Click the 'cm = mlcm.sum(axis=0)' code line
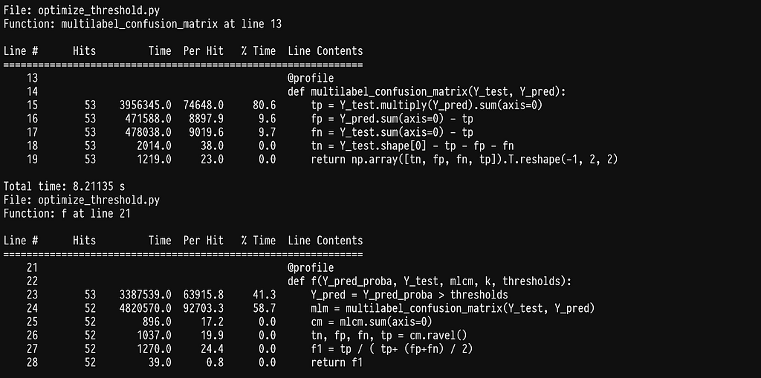 point(372,322)
